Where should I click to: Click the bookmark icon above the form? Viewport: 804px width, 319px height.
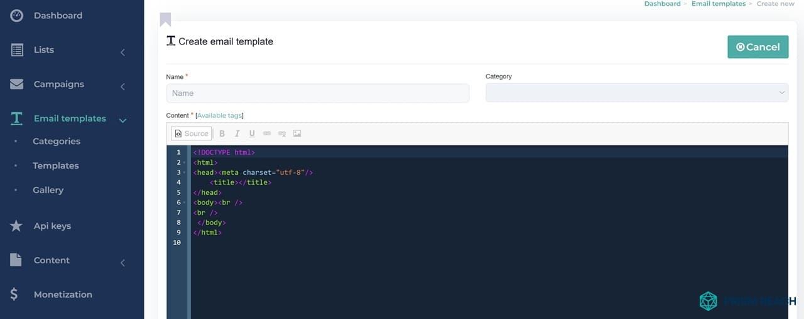tap(165, 19)
